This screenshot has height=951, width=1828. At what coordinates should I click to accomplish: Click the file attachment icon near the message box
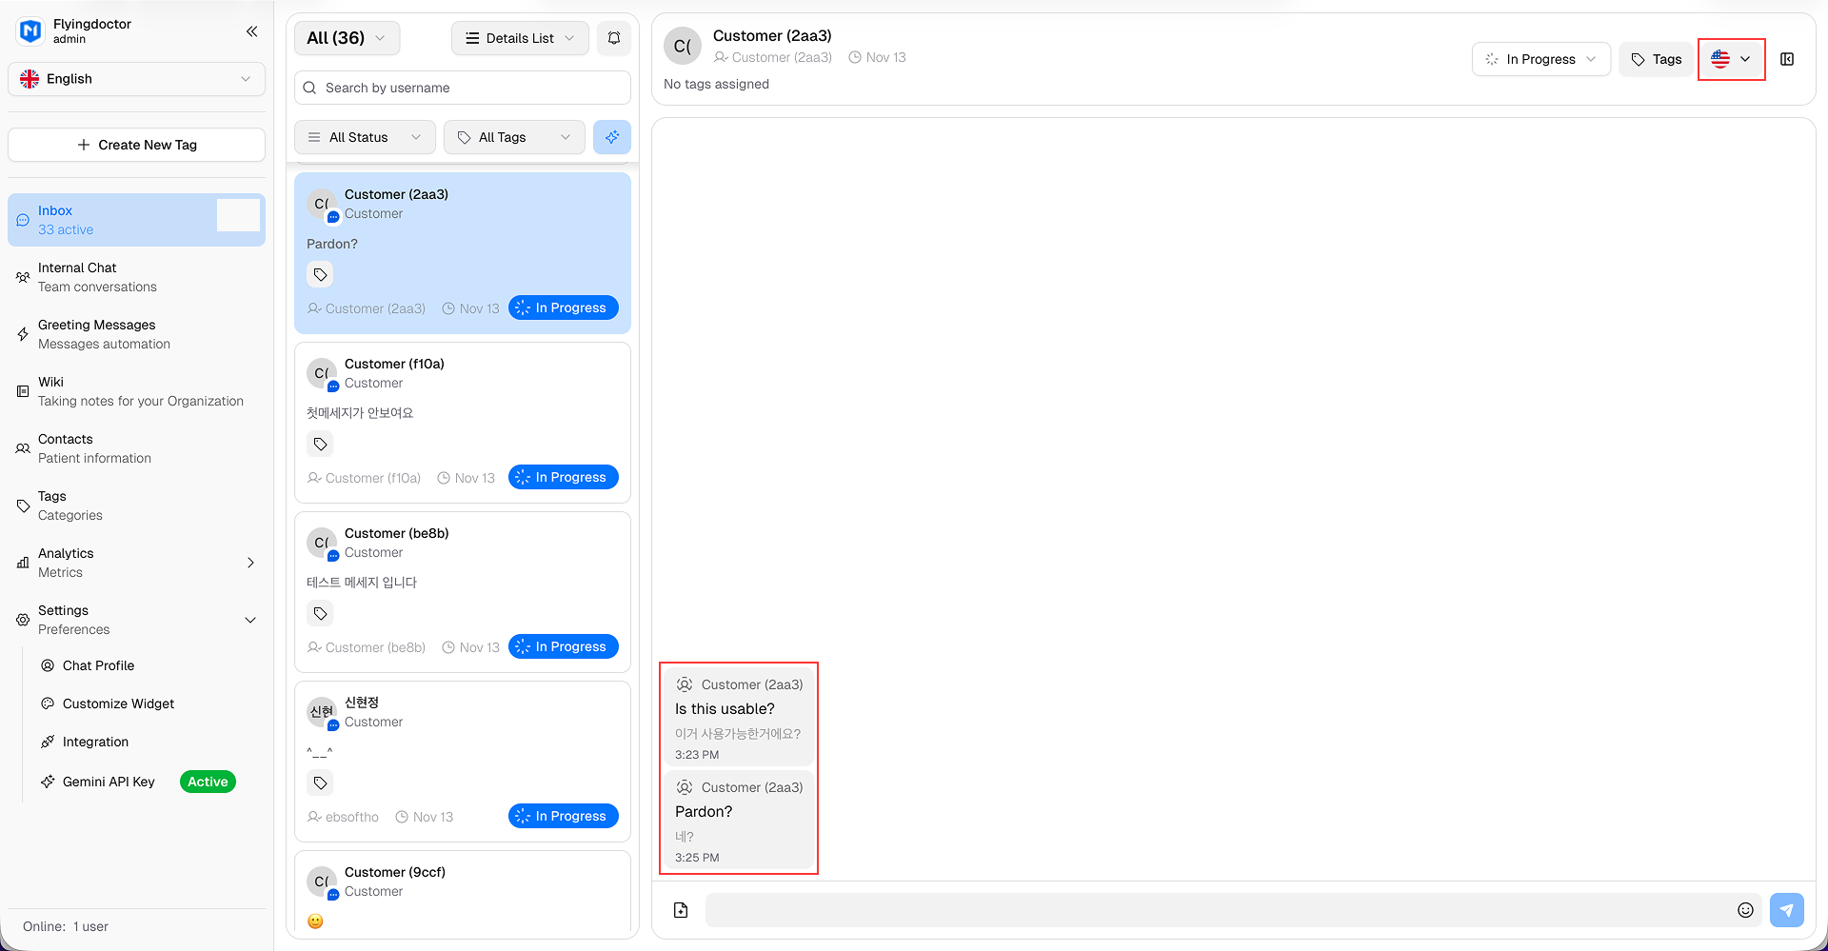click(681, 910)
